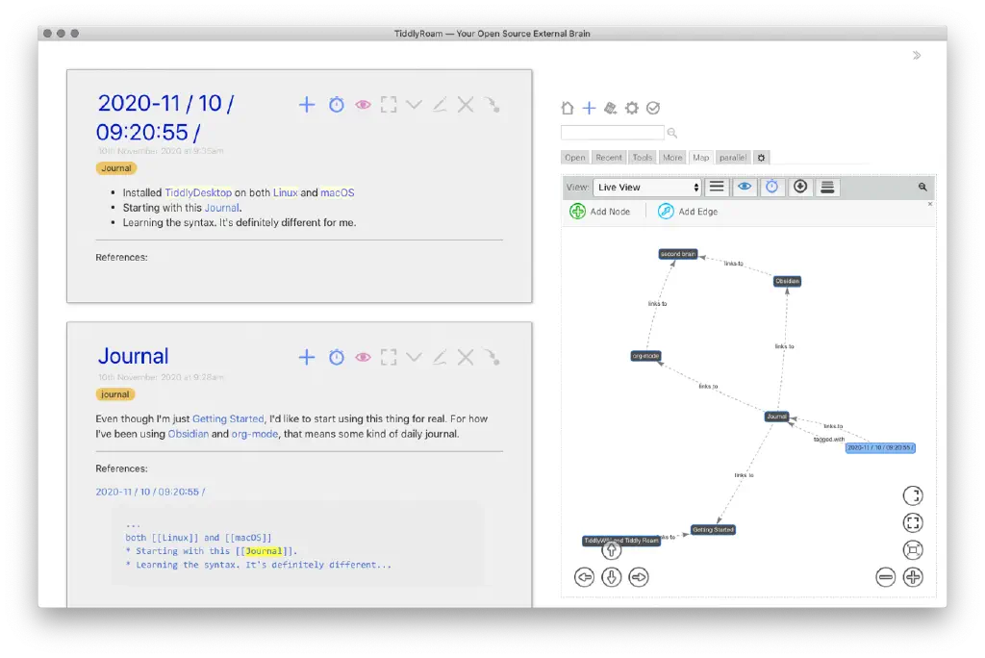
Task: Expand more actions chevron on 2020-11/10 tiddler
Action: [x=414, y=104]
